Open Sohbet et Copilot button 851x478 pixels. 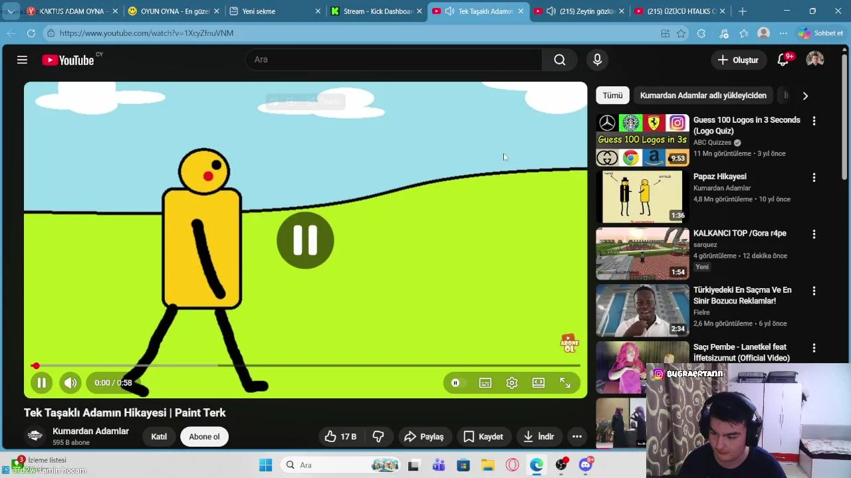pos(821,33)
